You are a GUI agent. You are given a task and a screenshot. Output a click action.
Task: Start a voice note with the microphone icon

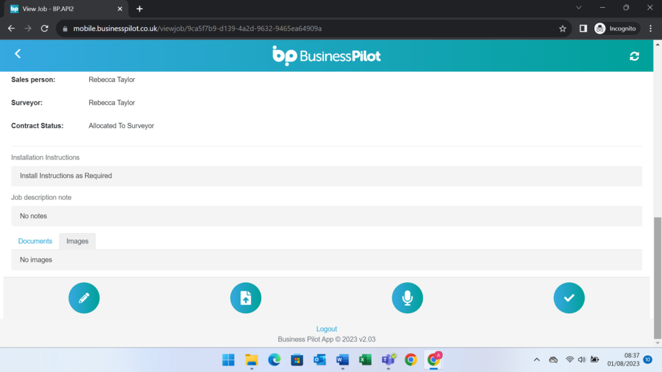(407, 298)
